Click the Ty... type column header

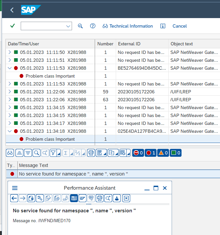point(11,165)
